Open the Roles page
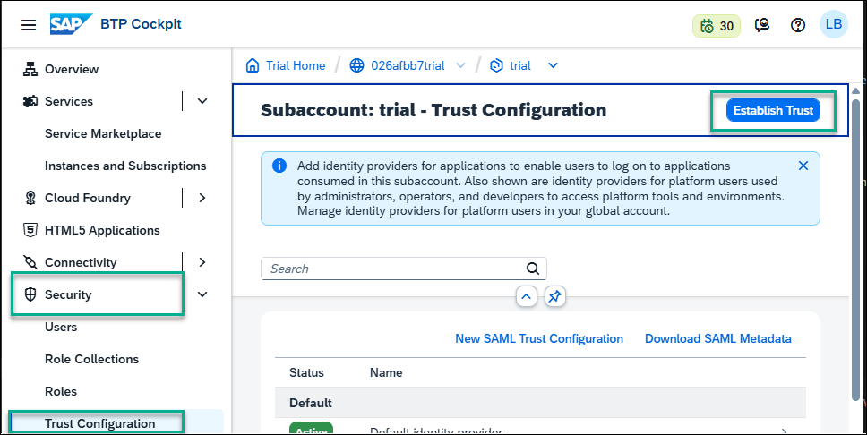Screen dimensions: 867x435 point(61,391)
